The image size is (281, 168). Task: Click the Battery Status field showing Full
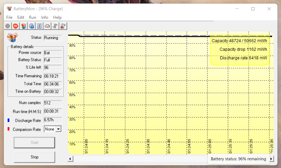coord(53,60)
